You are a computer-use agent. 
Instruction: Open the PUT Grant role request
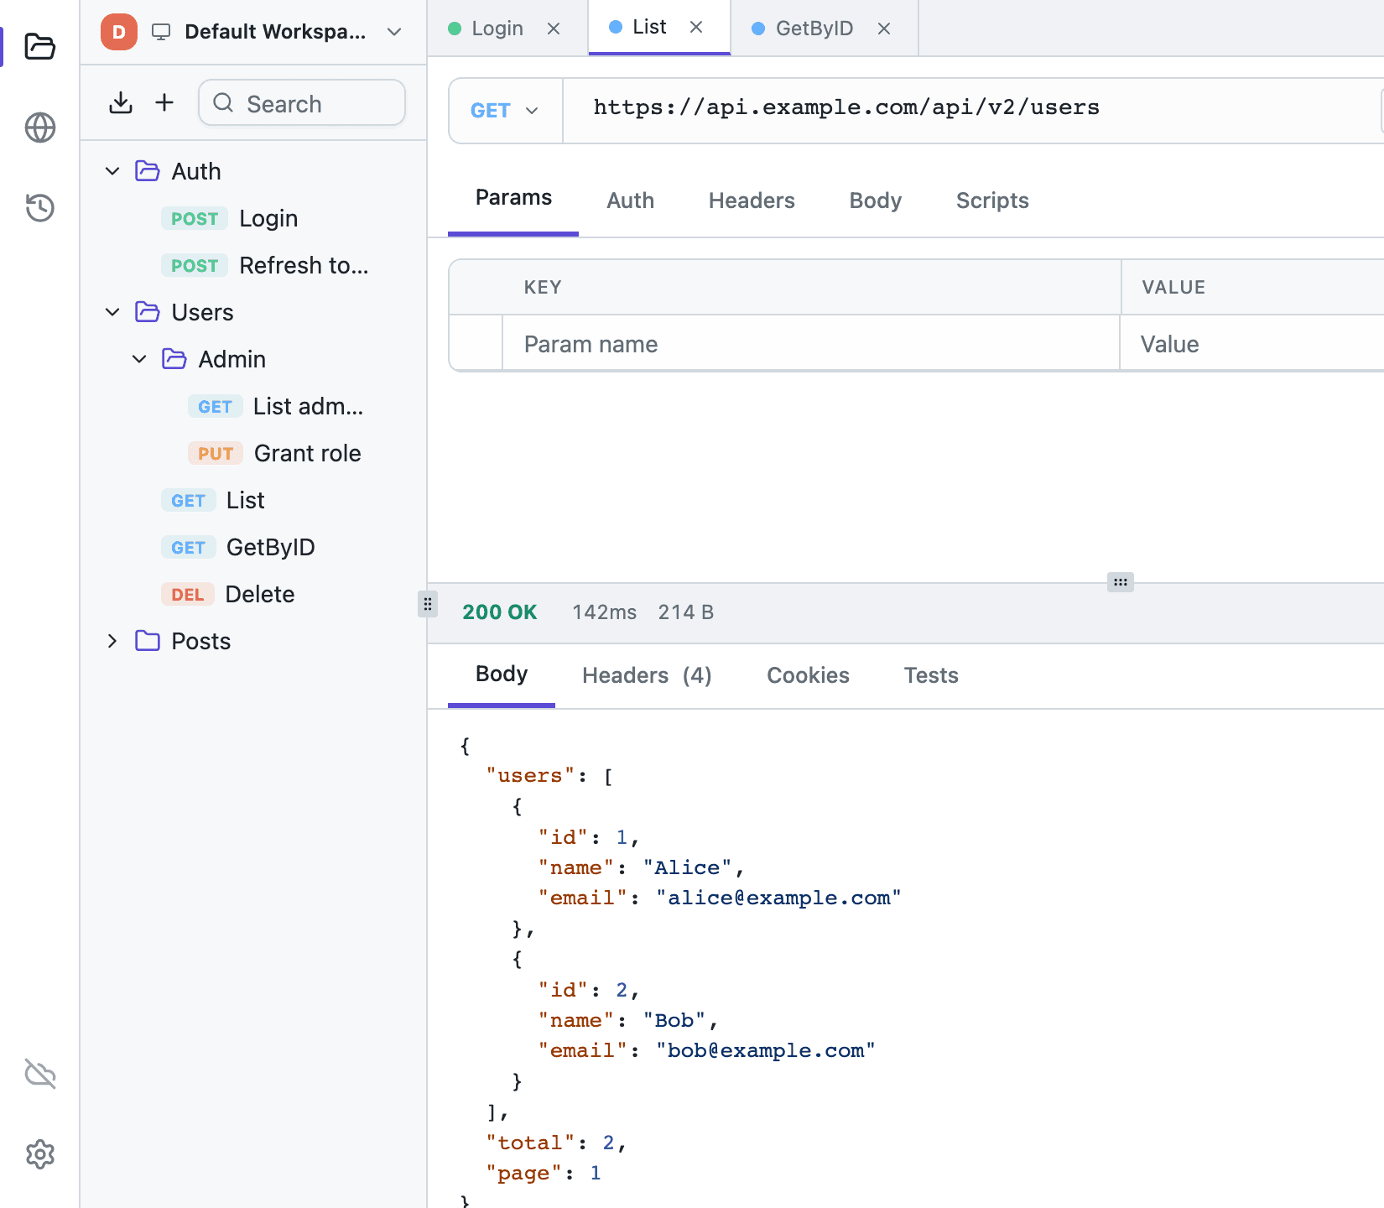coord(253,453)
